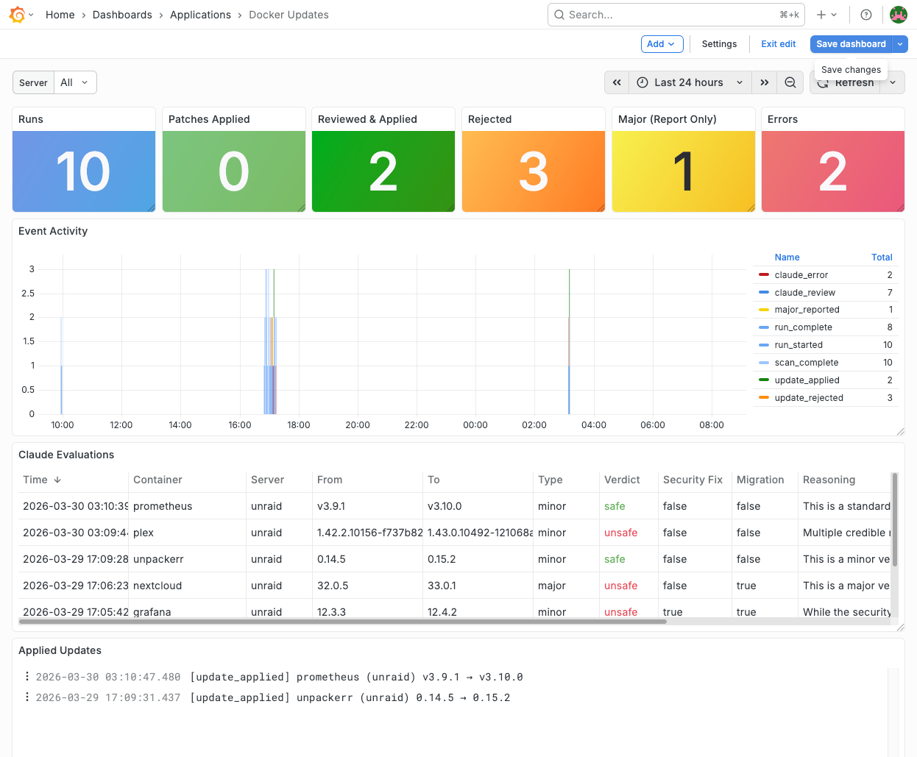
Task: Go to Applications breadcrumb
Action: tap(200, 15)
